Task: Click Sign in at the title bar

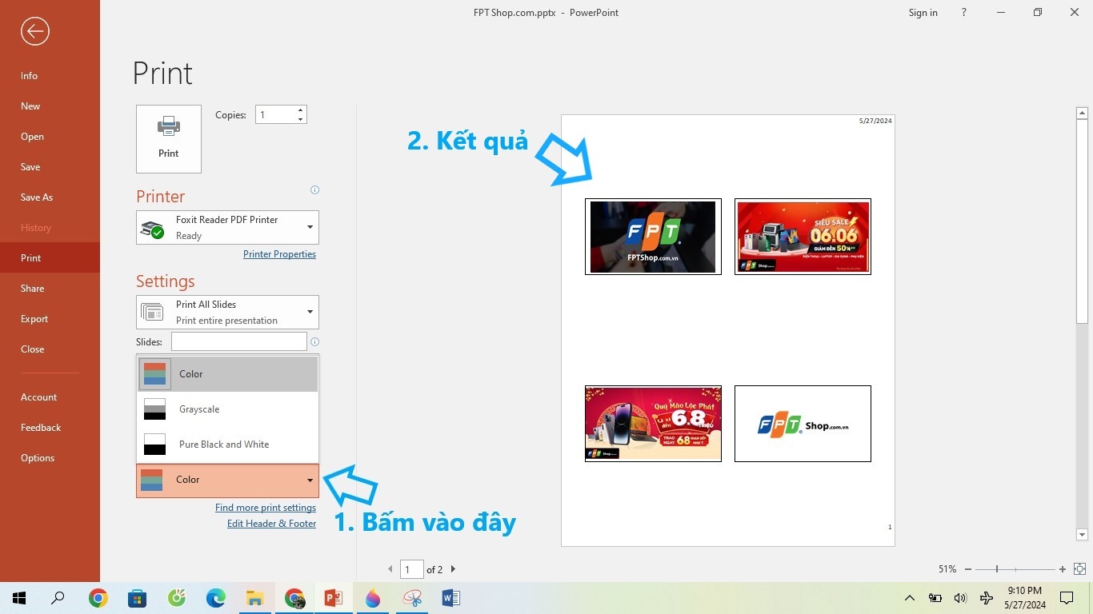Action: pyautogui.click(x=923, y=13)
